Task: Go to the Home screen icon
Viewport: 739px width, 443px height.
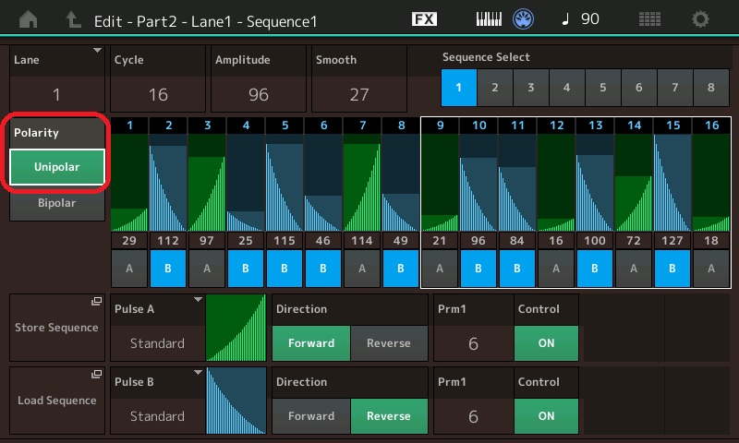Action: click(x=29, y=18)
